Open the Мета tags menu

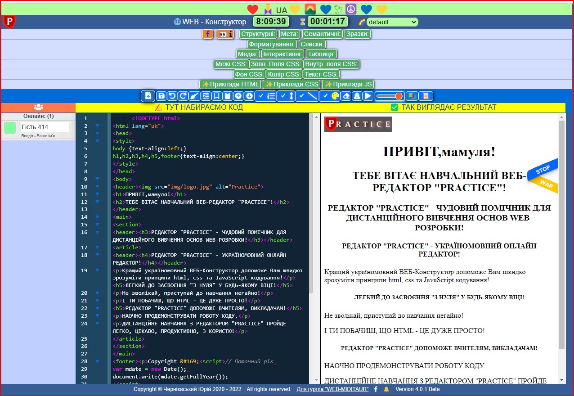[289, 34]
